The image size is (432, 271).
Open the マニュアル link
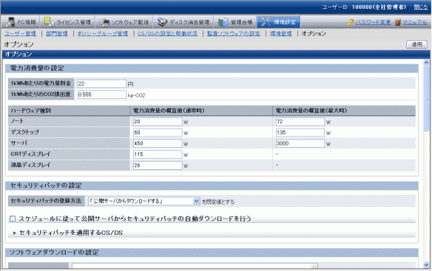click(x=415, y=22)
